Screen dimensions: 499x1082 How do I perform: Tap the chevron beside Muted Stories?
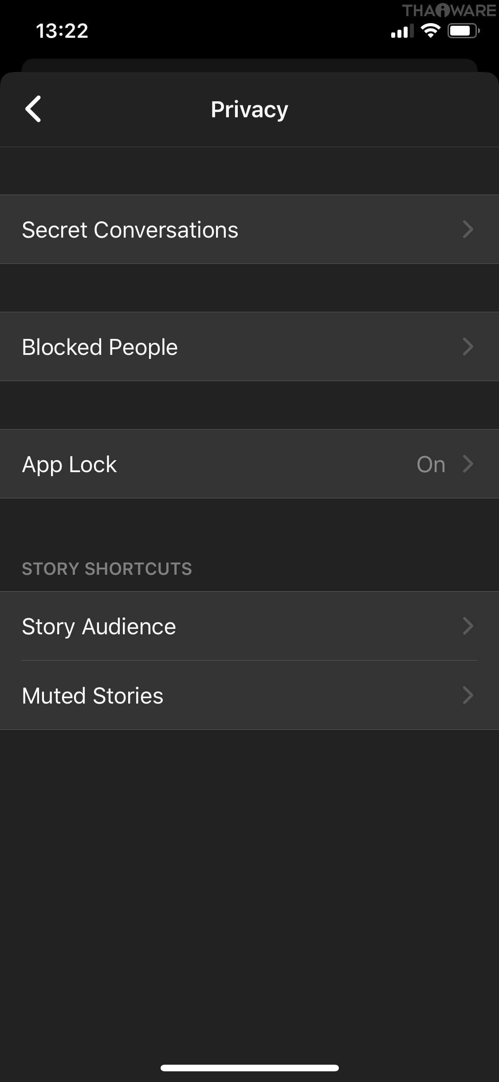(468, 695)
